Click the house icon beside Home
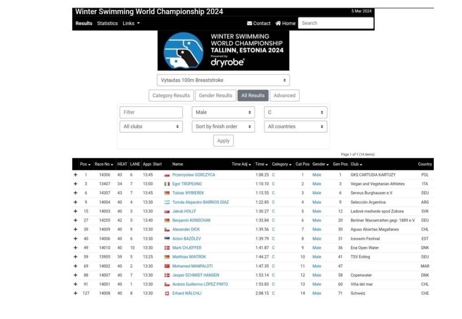The width and height of the screenshot is (462, 319). 278,24
